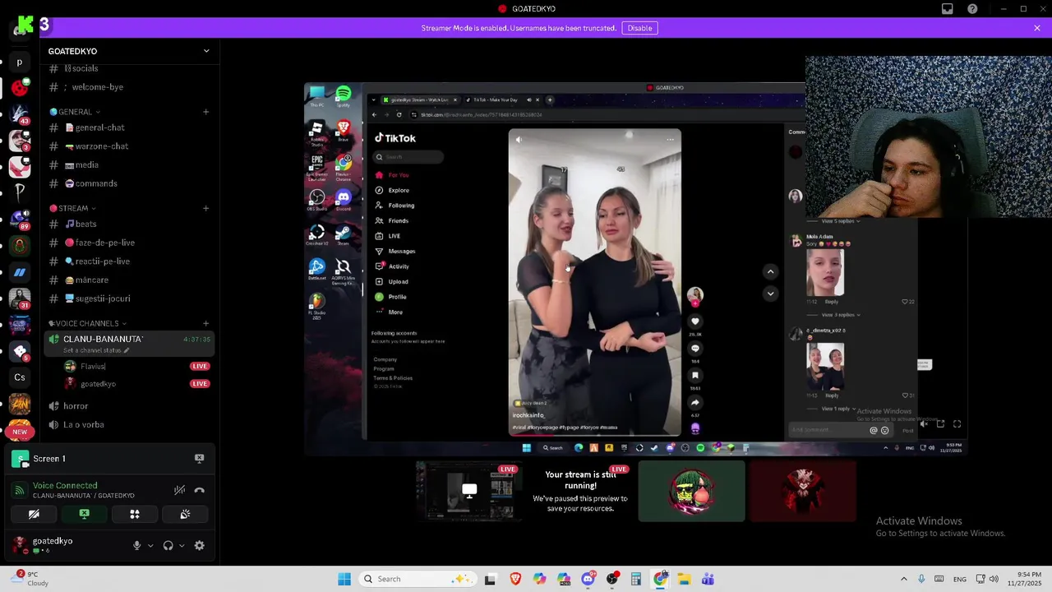1052x592 pixels.
Task: Deafen with the headphones icon
Action: pyautogui.click(x=168, y=545)
